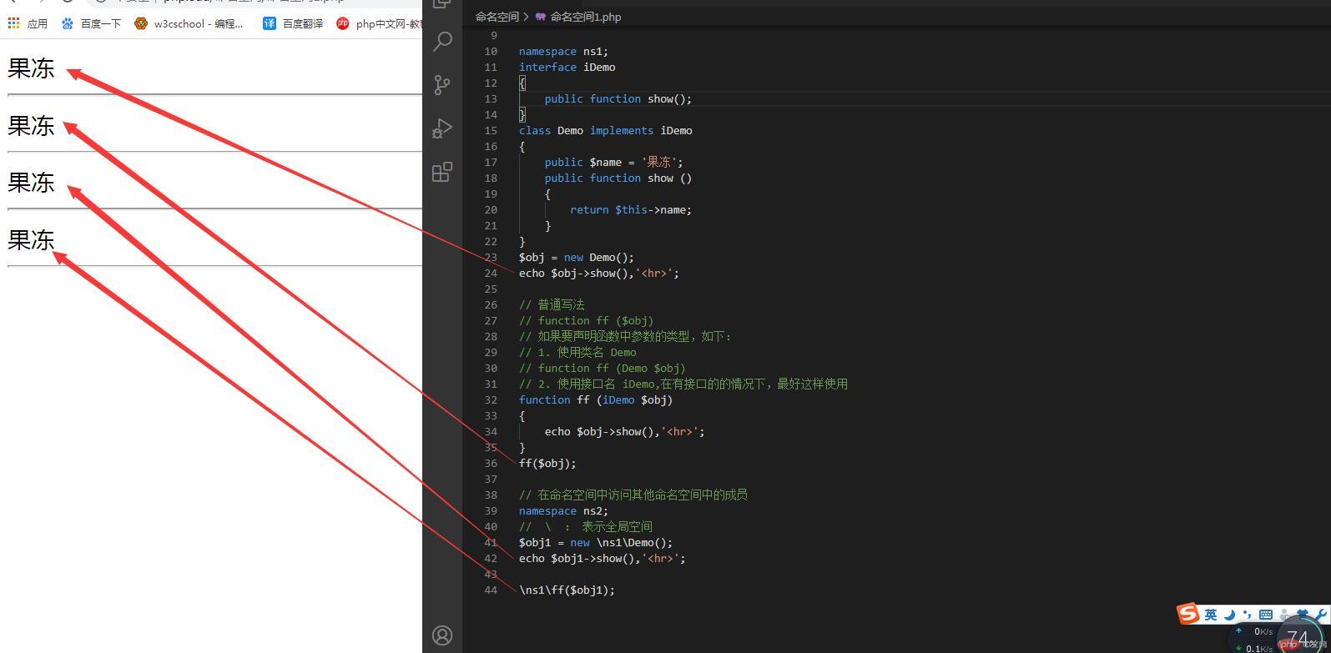Open the Sogou soft keyboard icon
The width and height of the screenshot is (1331, 653).
[1266, 615]
